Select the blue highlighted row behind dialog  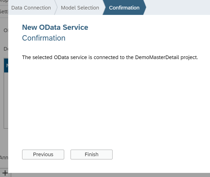[x=6, y=66]
